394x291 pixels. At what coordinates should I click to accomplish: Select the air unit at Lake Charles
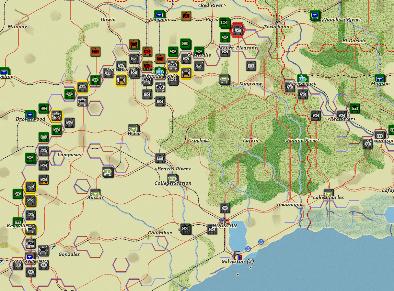click(x=329, y=193)
